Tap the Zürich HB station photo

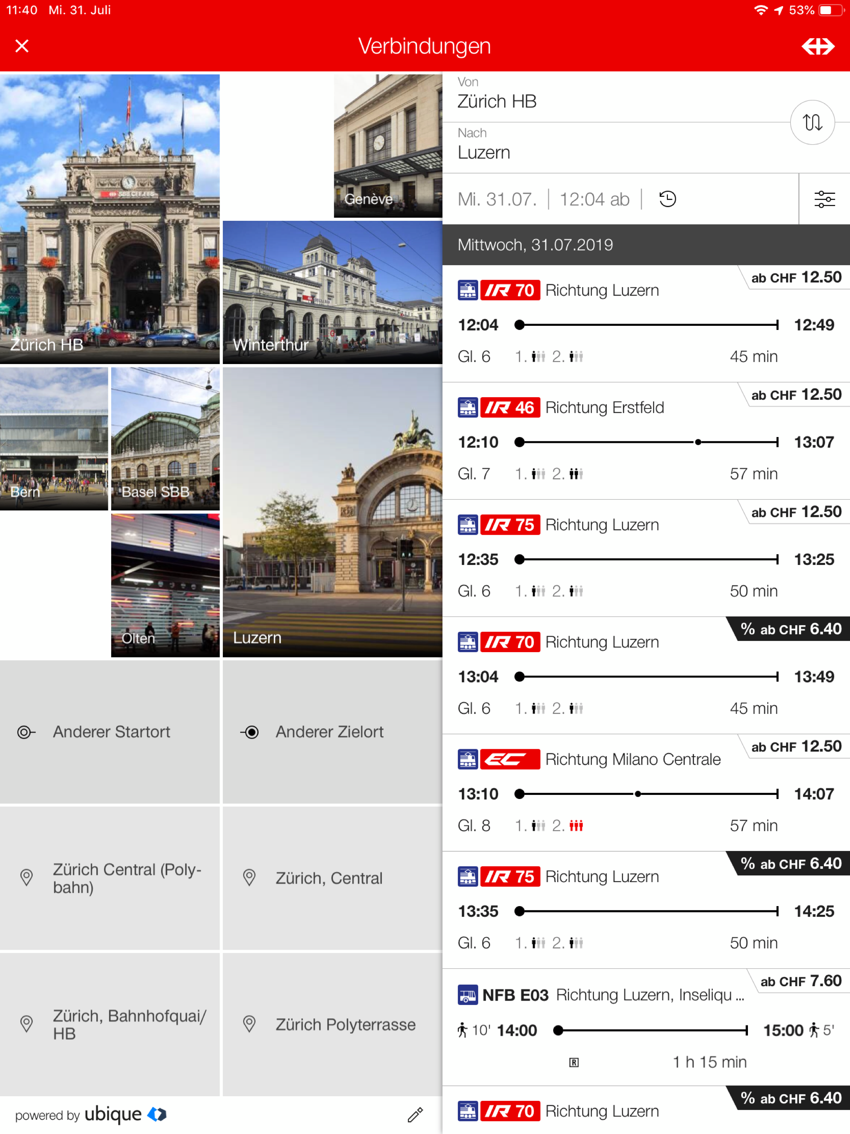pyautogui.click(x=110, y=219)
